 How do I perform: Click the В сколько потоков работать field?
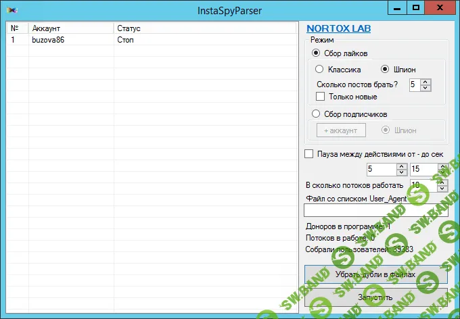pyautogui.click(x=423, y=186)
